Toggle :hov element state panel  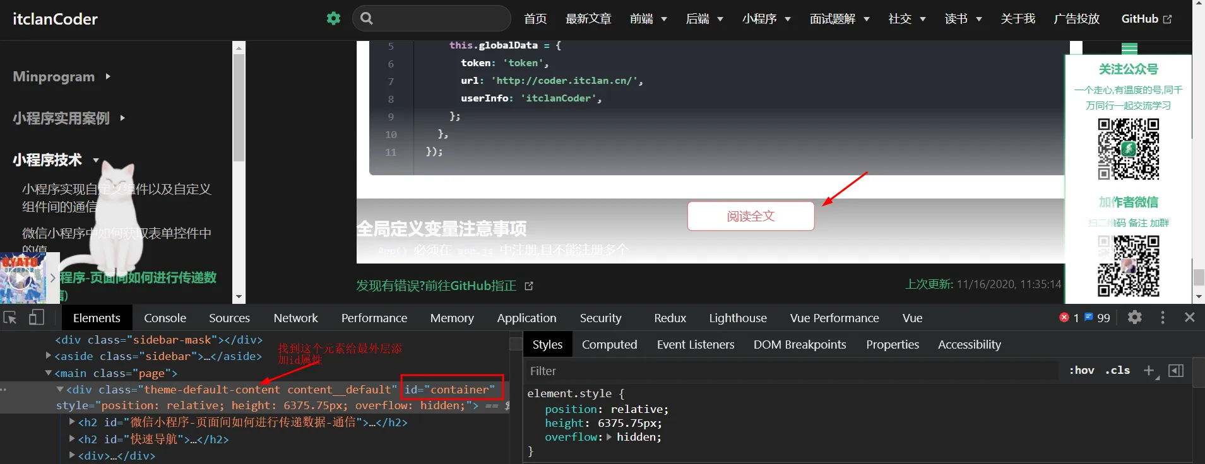[x=1082, y=371]
